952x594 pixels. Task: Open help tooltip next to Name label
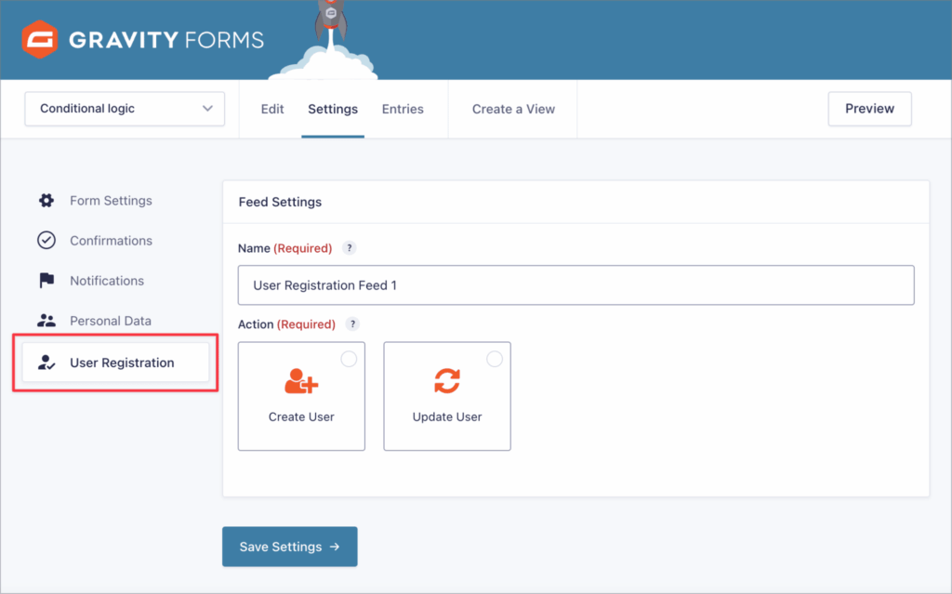[350, 248]
